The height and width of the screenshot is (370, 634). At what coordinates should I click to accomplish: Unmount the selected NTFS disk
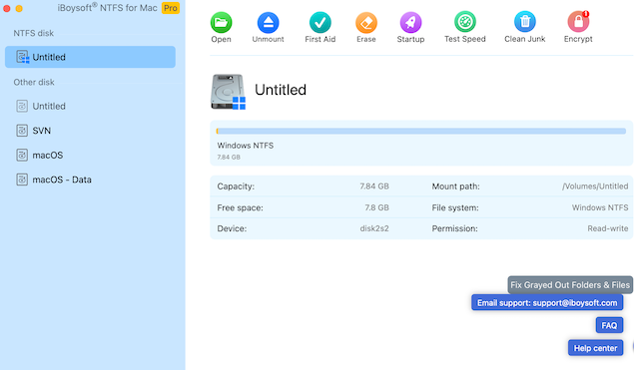tap(268, 23)
